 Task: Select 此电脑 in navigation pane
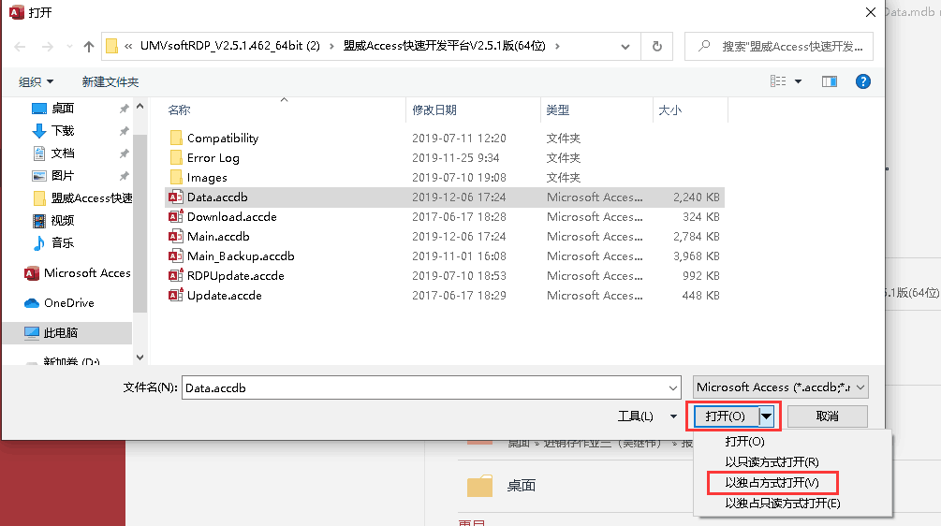tap(66, 333)
